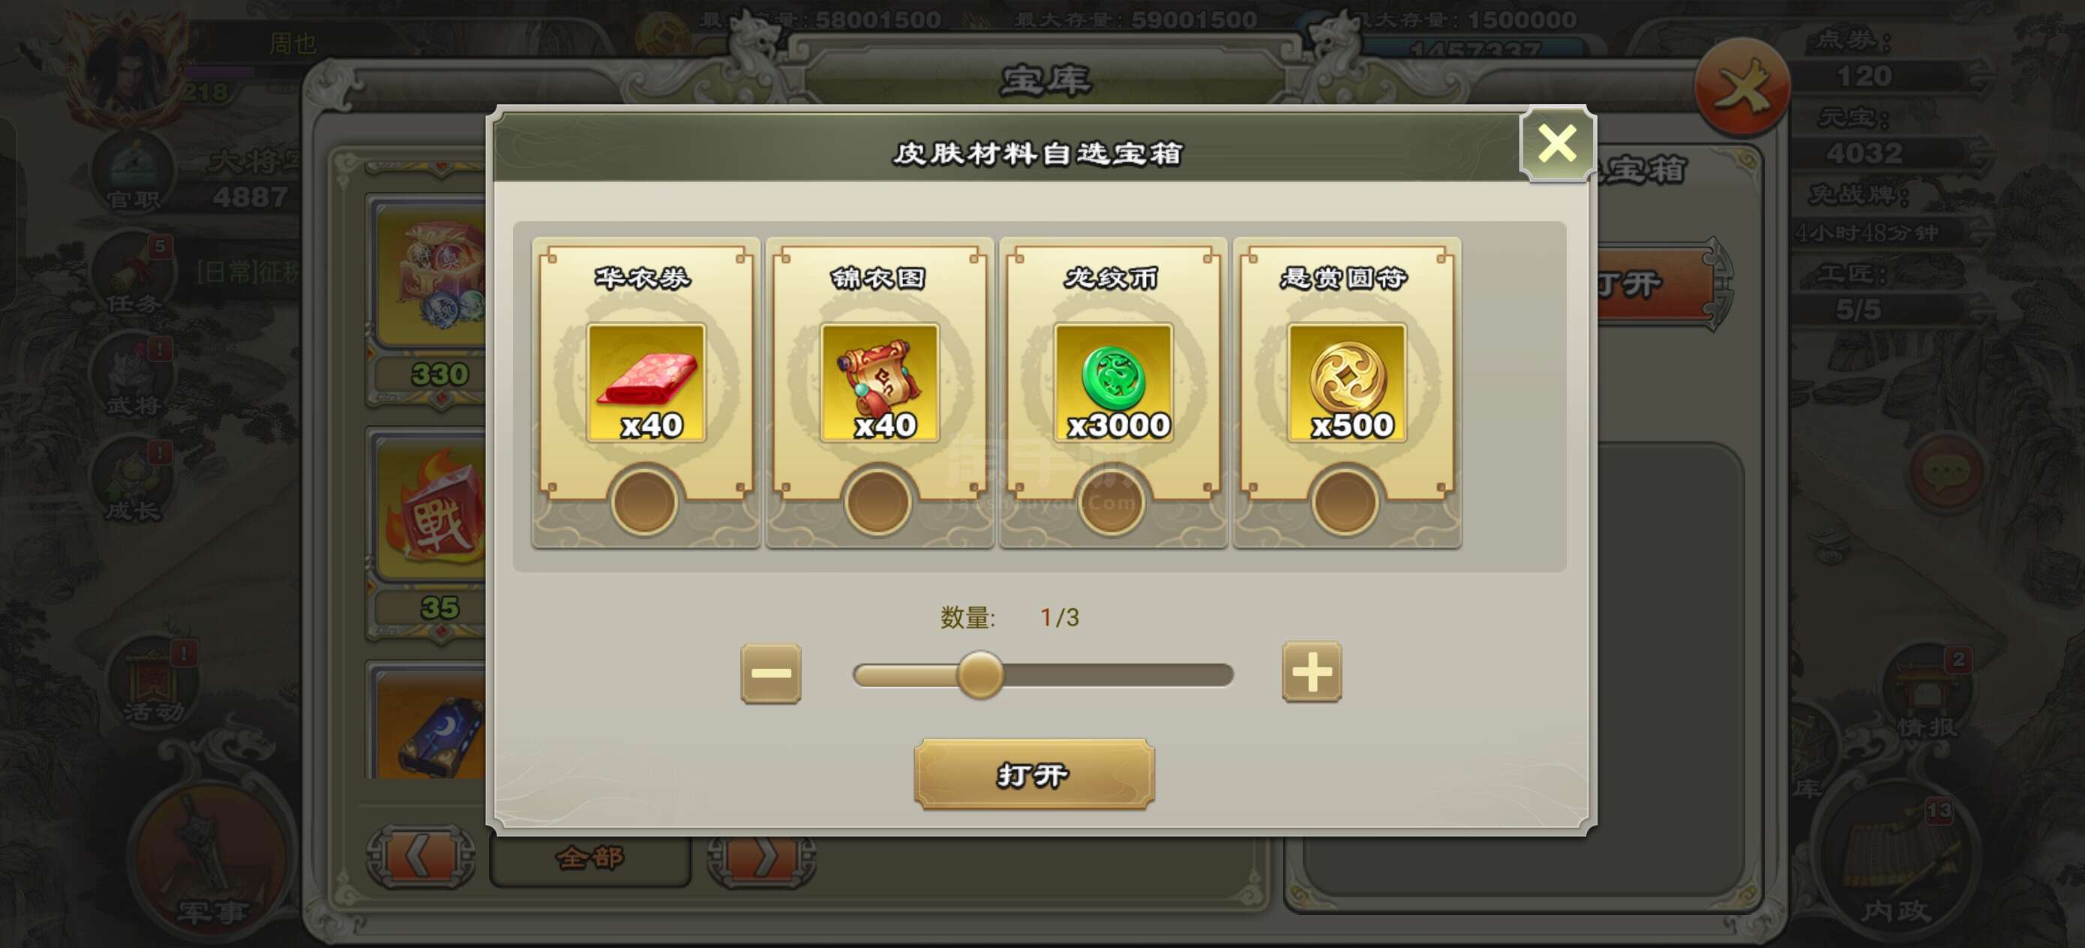
Task: Go to previous page with left arrow
Action: 420,856
